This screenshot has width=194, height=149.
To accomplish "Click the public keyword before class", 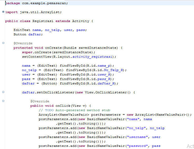I will pyautogui.click(x=12, y=21).
